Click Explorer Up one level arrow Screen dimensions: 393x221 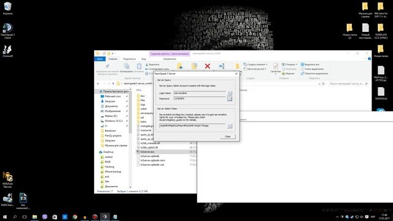[x=113, y=83]
